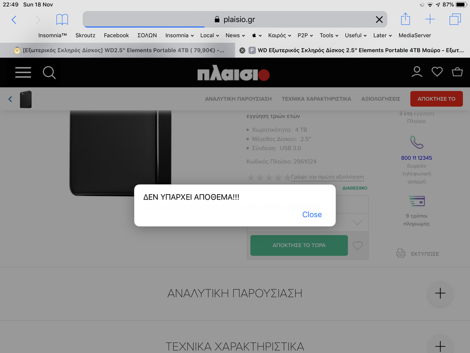Open the Γράψε την πρώτη αξιολόγηση link
Viewport: 470px width, 353px height.
[328, 177]
